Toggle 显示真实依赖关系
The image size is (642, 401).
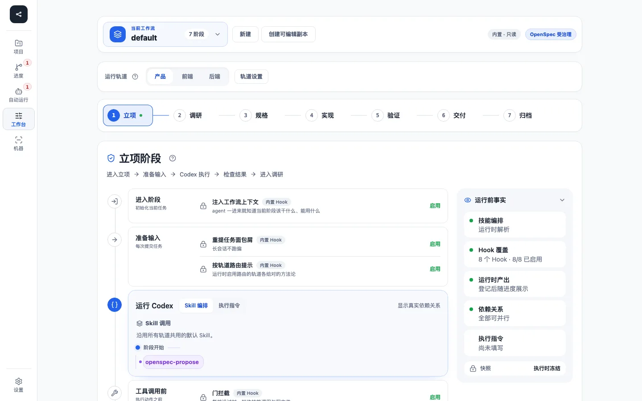pos(419,306)
